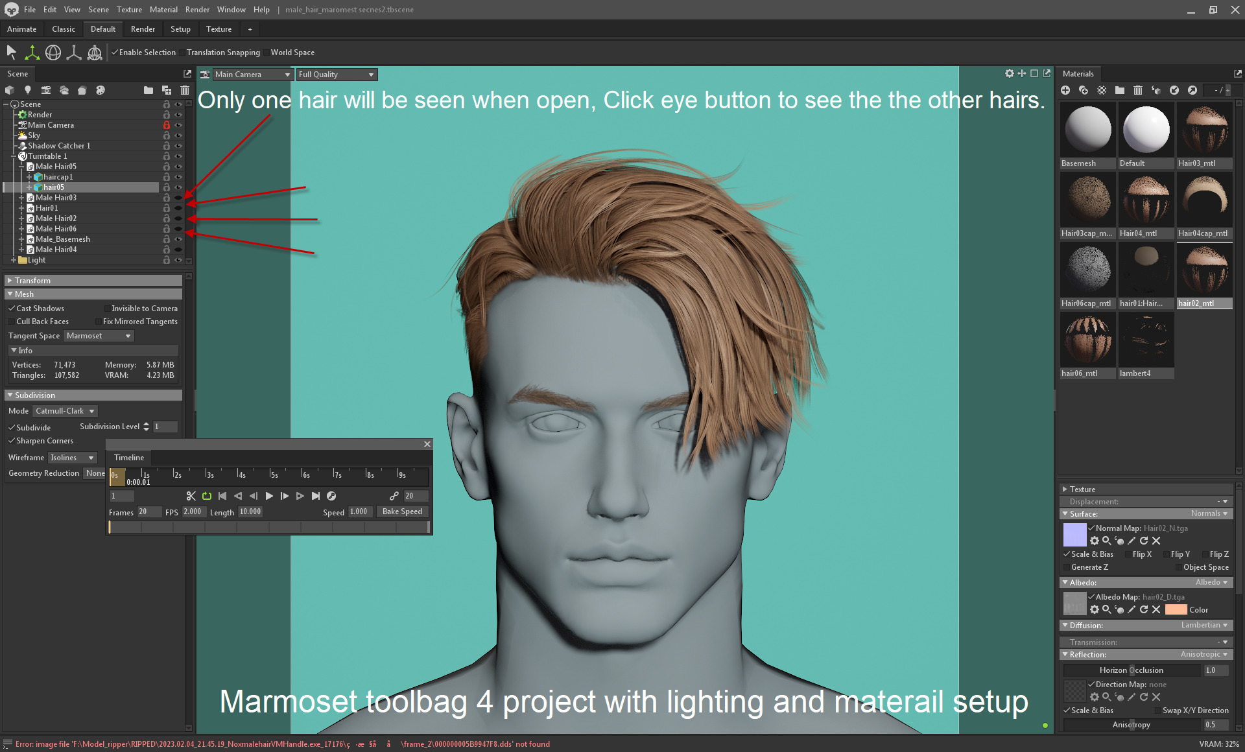Click the Albedo Color swatch
The height and width of the screenshot is (752, 1245).
click(1176, 609)
